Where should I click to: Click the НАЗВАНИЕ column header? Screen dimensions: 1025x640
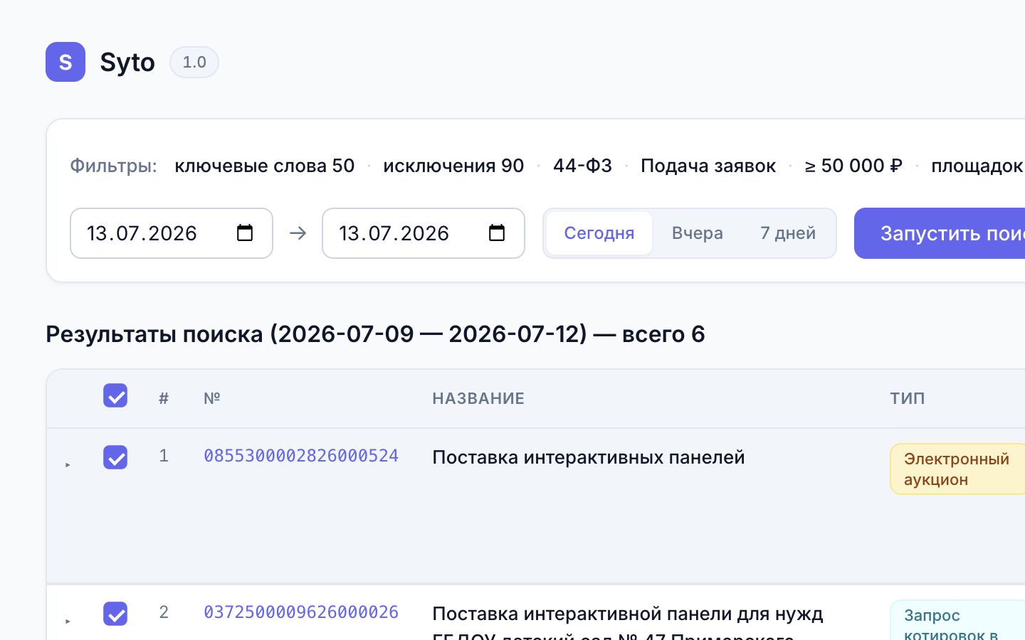pos(478,398)
